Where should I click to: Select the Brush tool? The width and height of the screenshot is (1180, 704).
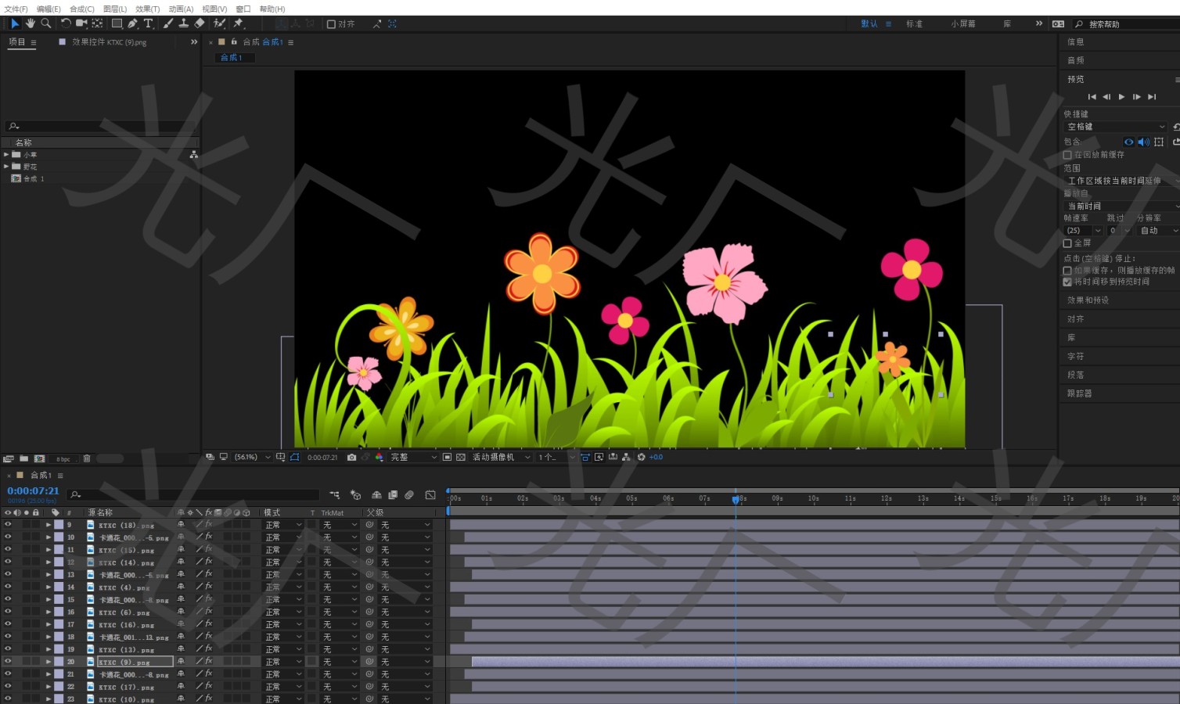(168, 23)
